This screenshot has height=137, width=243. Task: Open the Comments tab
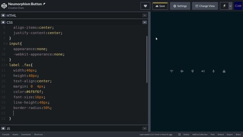tap(26, 134)
